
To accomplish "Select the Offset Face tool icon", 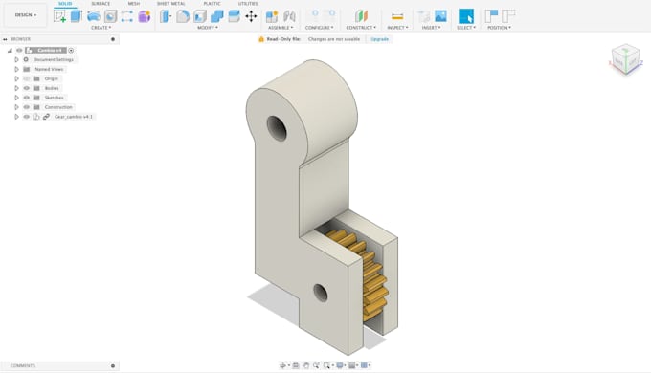I will tap(234, 16).
